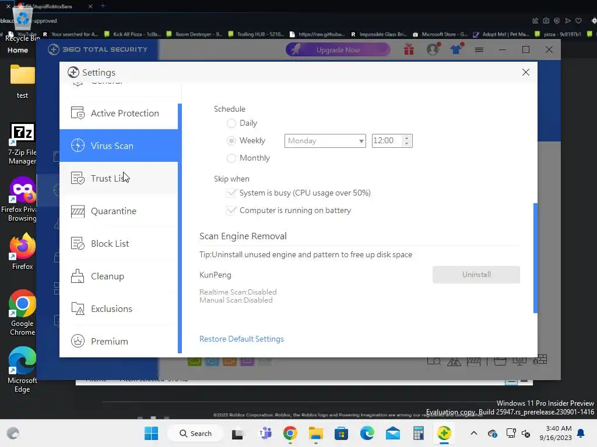
Task: Open the Windows Start menu
Action: tap(151, 433)
